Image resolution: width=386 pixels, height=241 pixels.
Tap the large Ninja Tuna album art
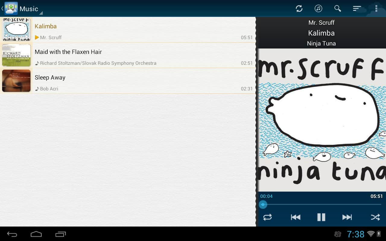(321, 120)
